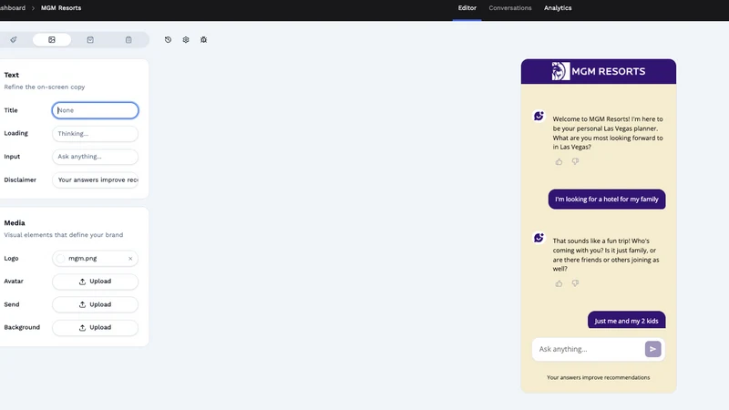This screenshot has height=410, width=729.
Task: Click the mgm.png Logo file field
Action: 95,259
